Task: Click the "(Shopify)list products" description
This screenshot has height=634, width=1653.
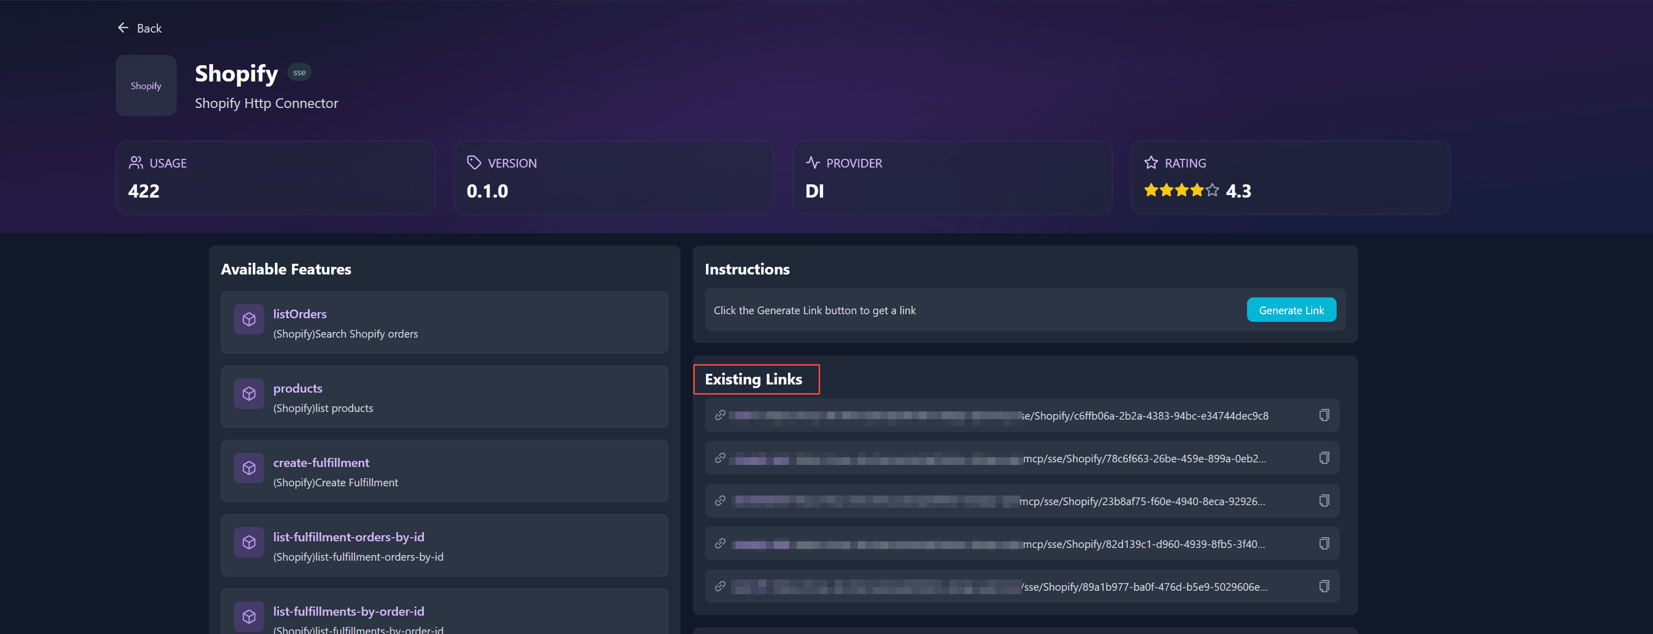Action: tap(323, 408)
